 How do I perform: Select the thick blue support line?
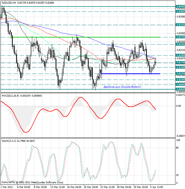point(130,74)
